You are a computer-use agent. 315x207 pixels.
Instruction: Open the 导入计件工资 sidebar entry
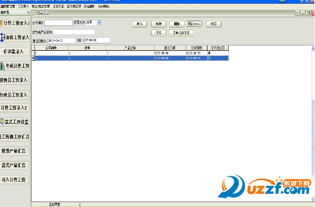click(14, 179)
